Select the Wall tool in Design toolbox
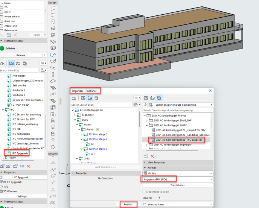This screenshot has width=259, height=208. coord(53,8)
